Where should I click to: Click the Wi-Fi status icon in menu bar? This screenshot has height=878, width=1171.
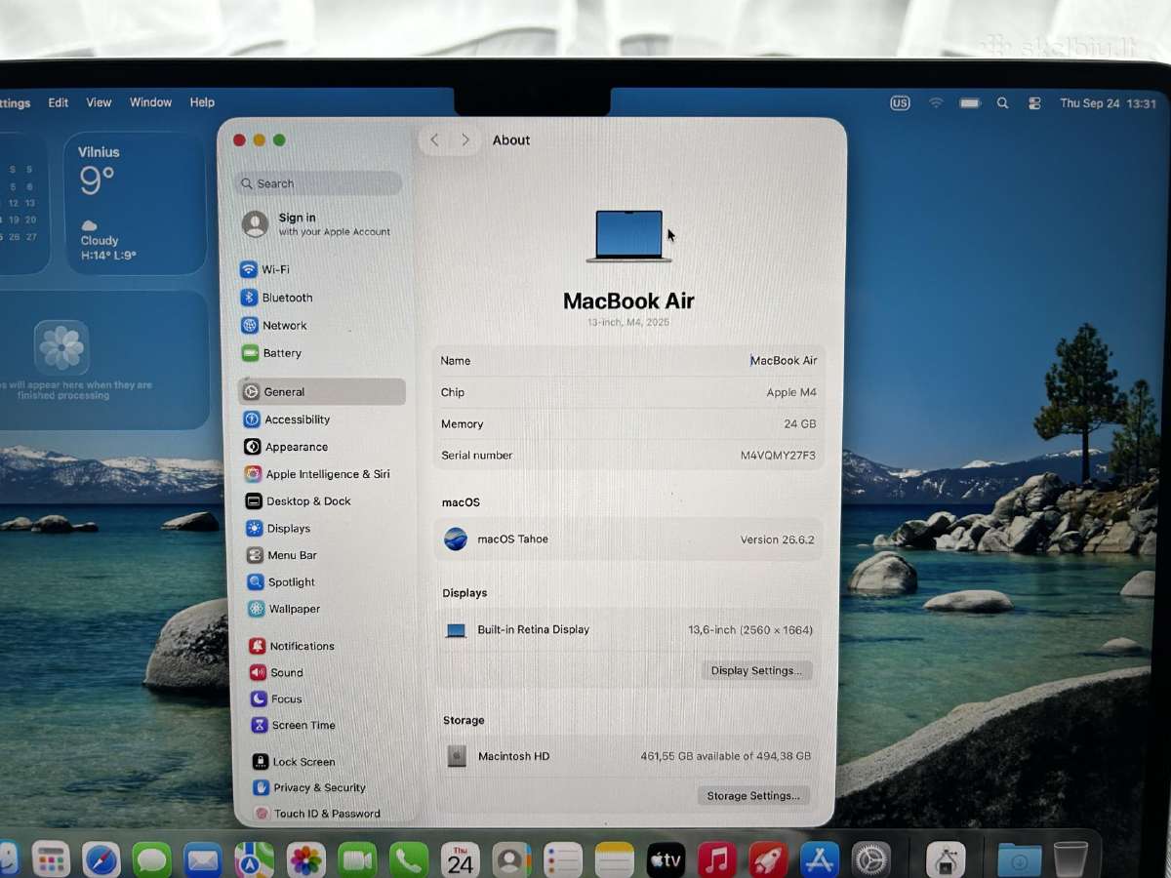coord(936,103)
